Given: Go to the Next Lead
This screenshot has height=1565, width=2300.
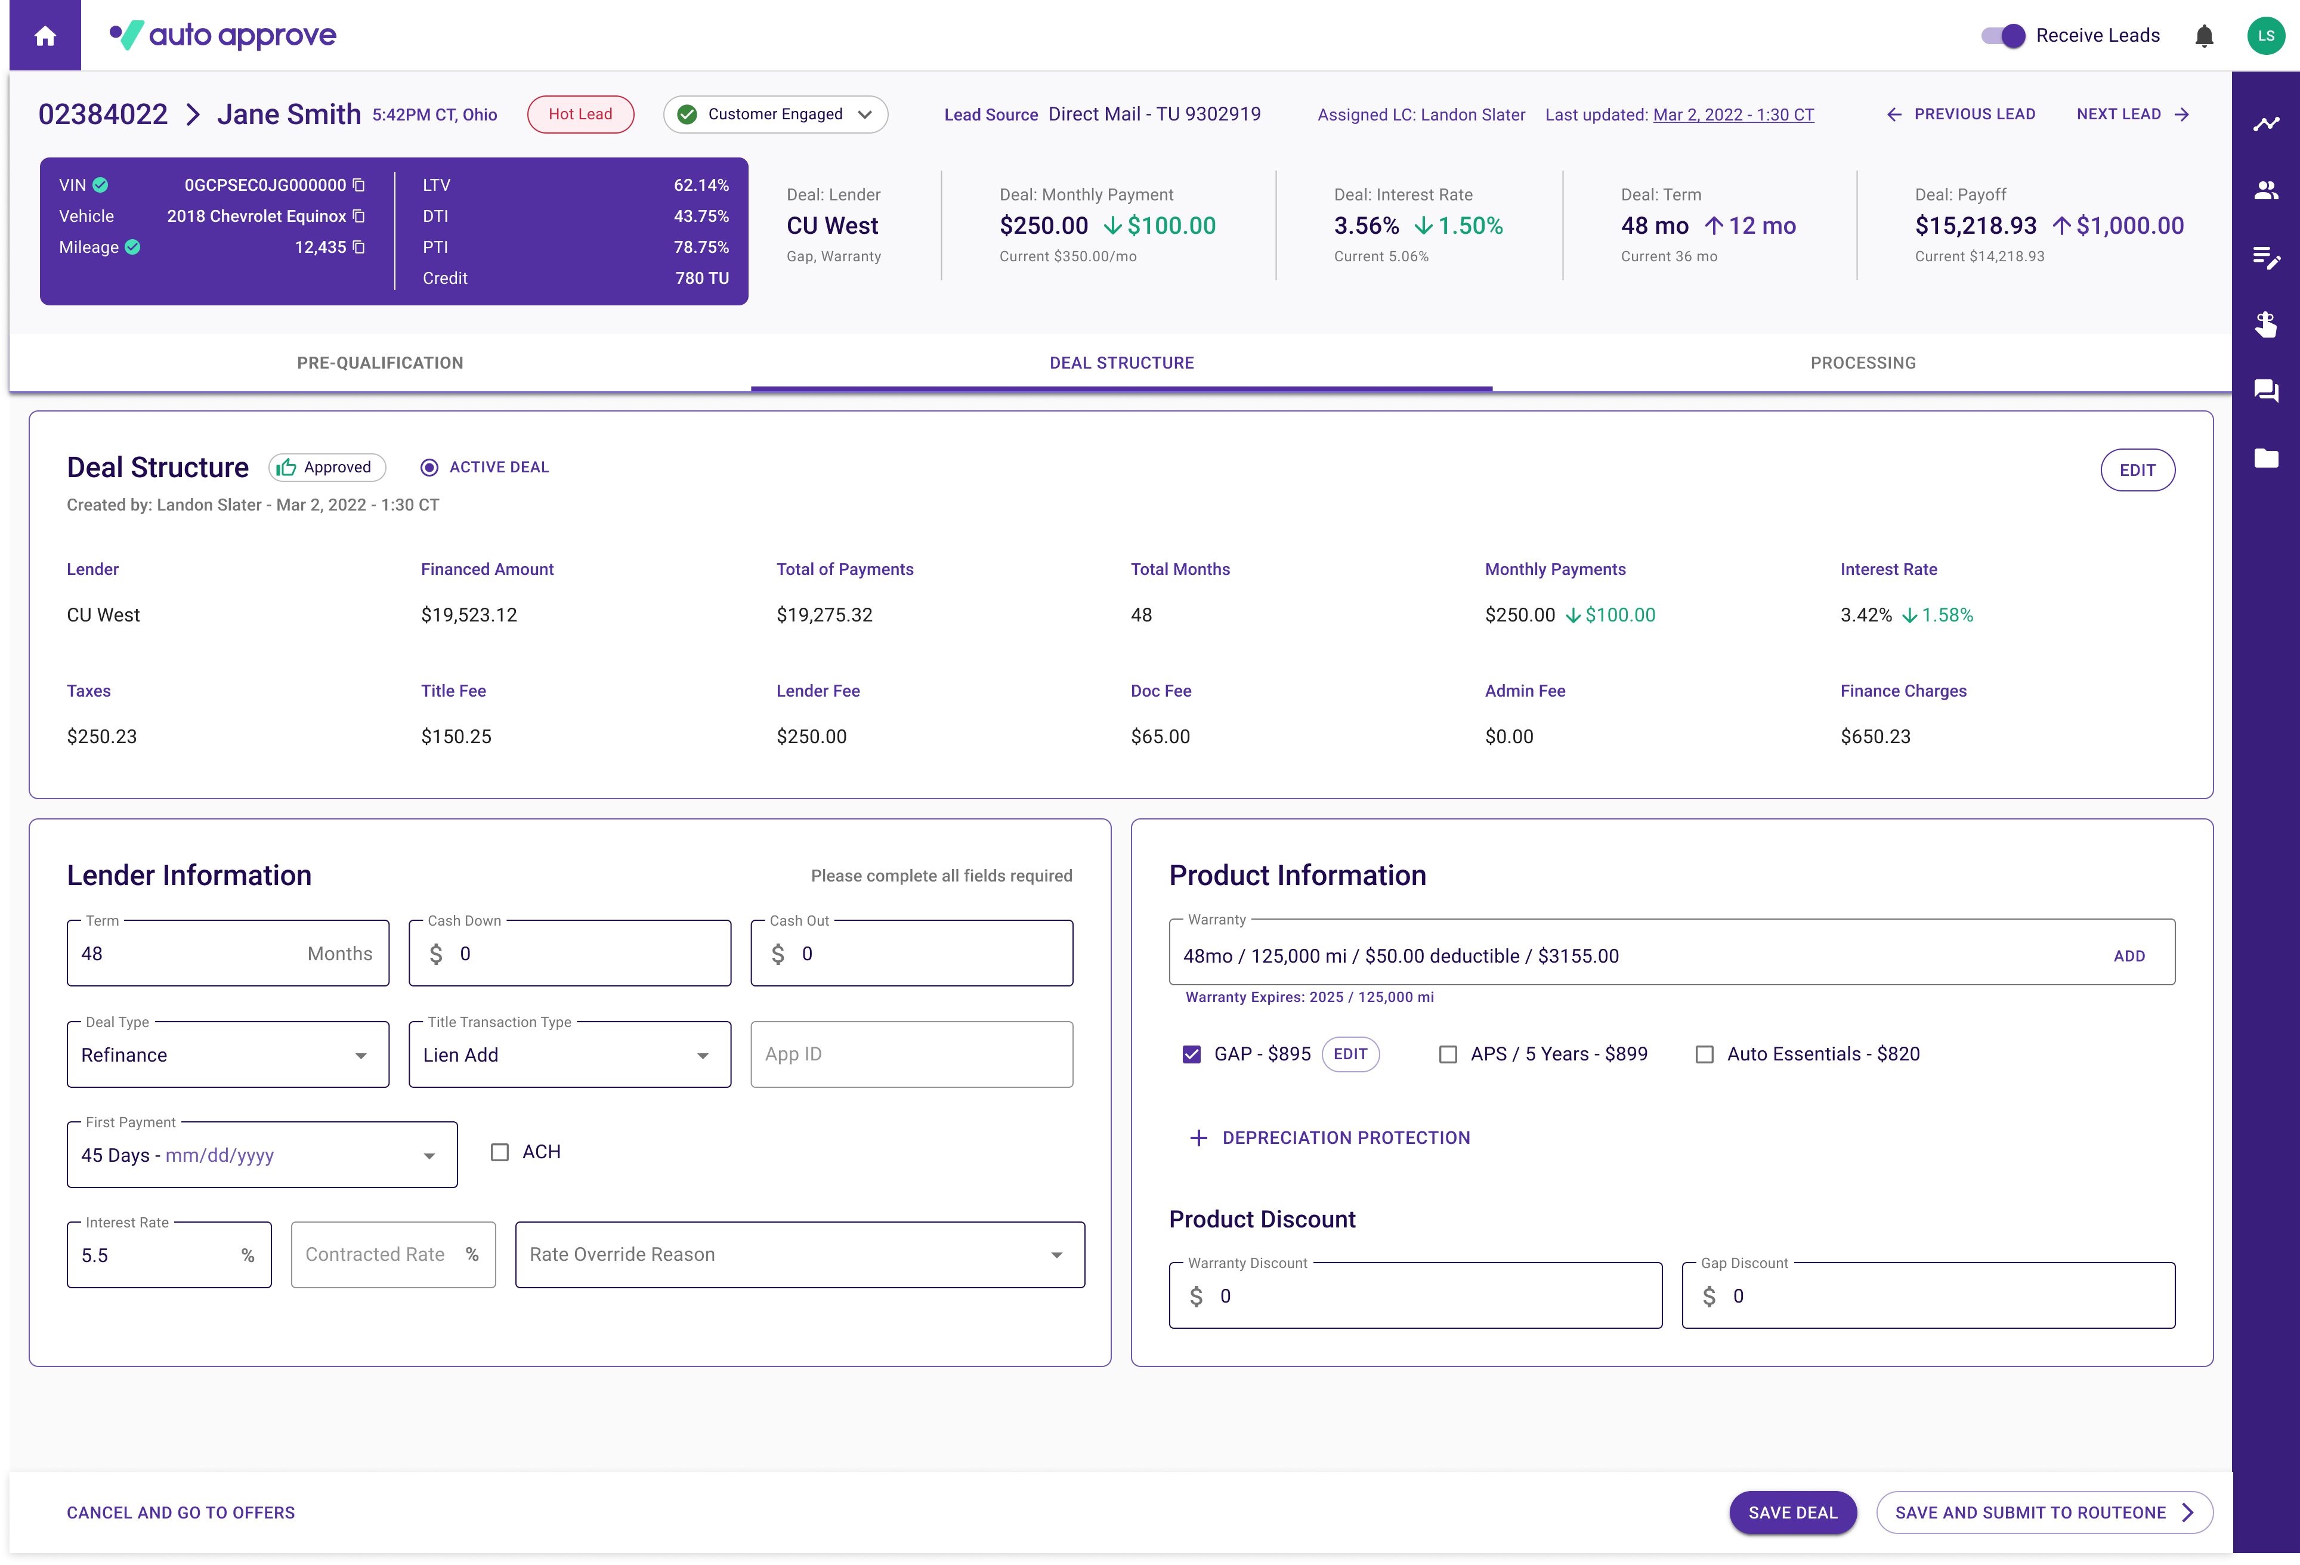Looking at the screenshot, I should (x=2133, y=115).
